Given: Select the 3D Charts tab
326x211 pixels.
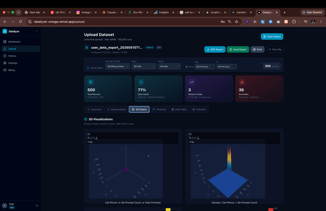Looking at the screenshot, I should pos(139,109).
